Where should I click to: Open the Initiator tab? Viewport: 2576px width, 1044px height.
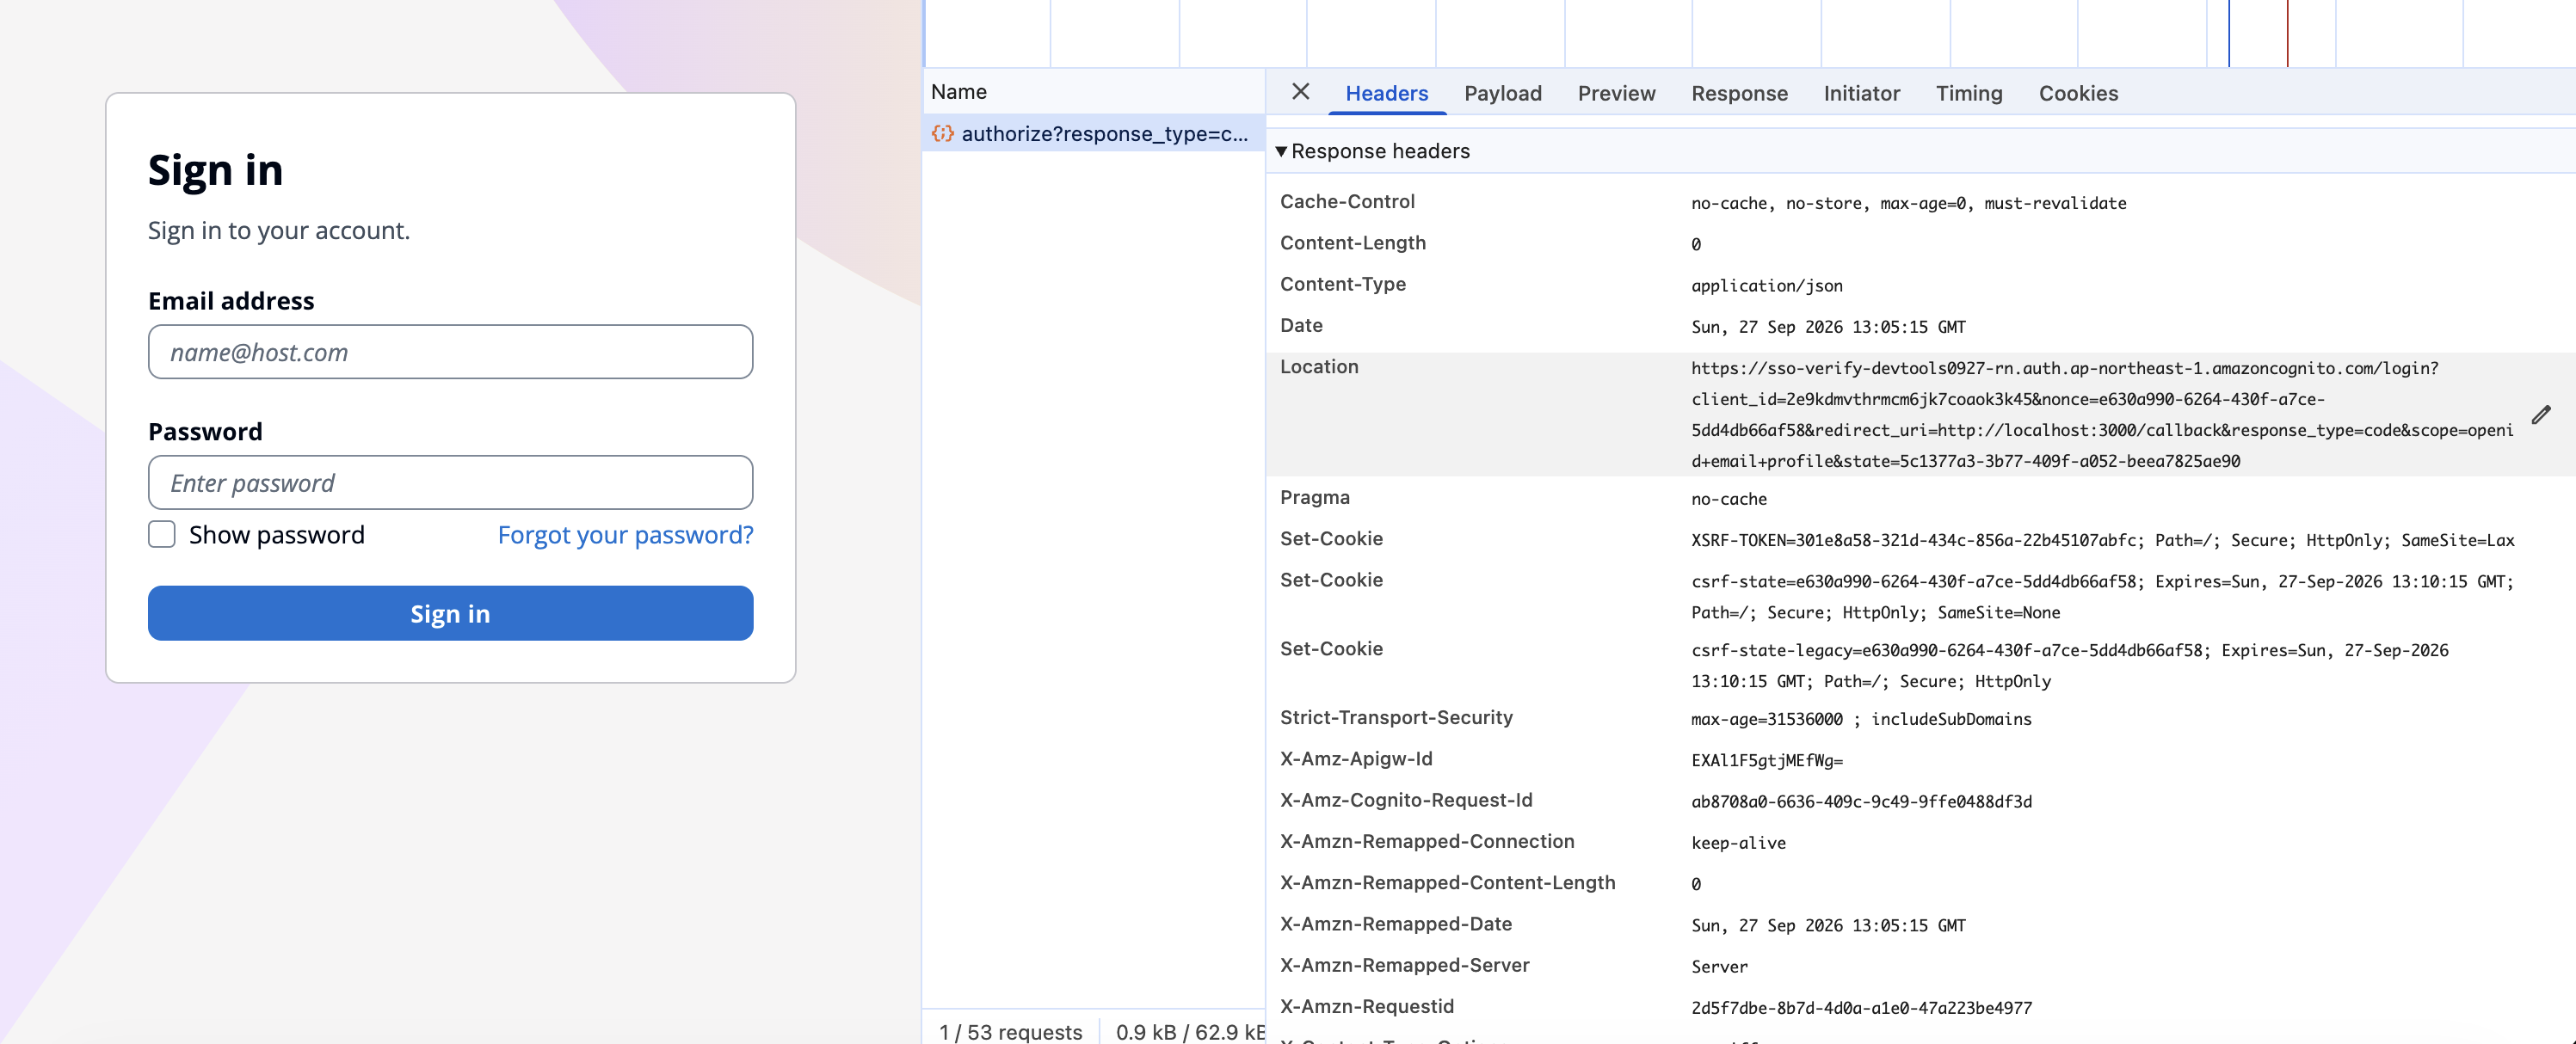coord(1861,93)
